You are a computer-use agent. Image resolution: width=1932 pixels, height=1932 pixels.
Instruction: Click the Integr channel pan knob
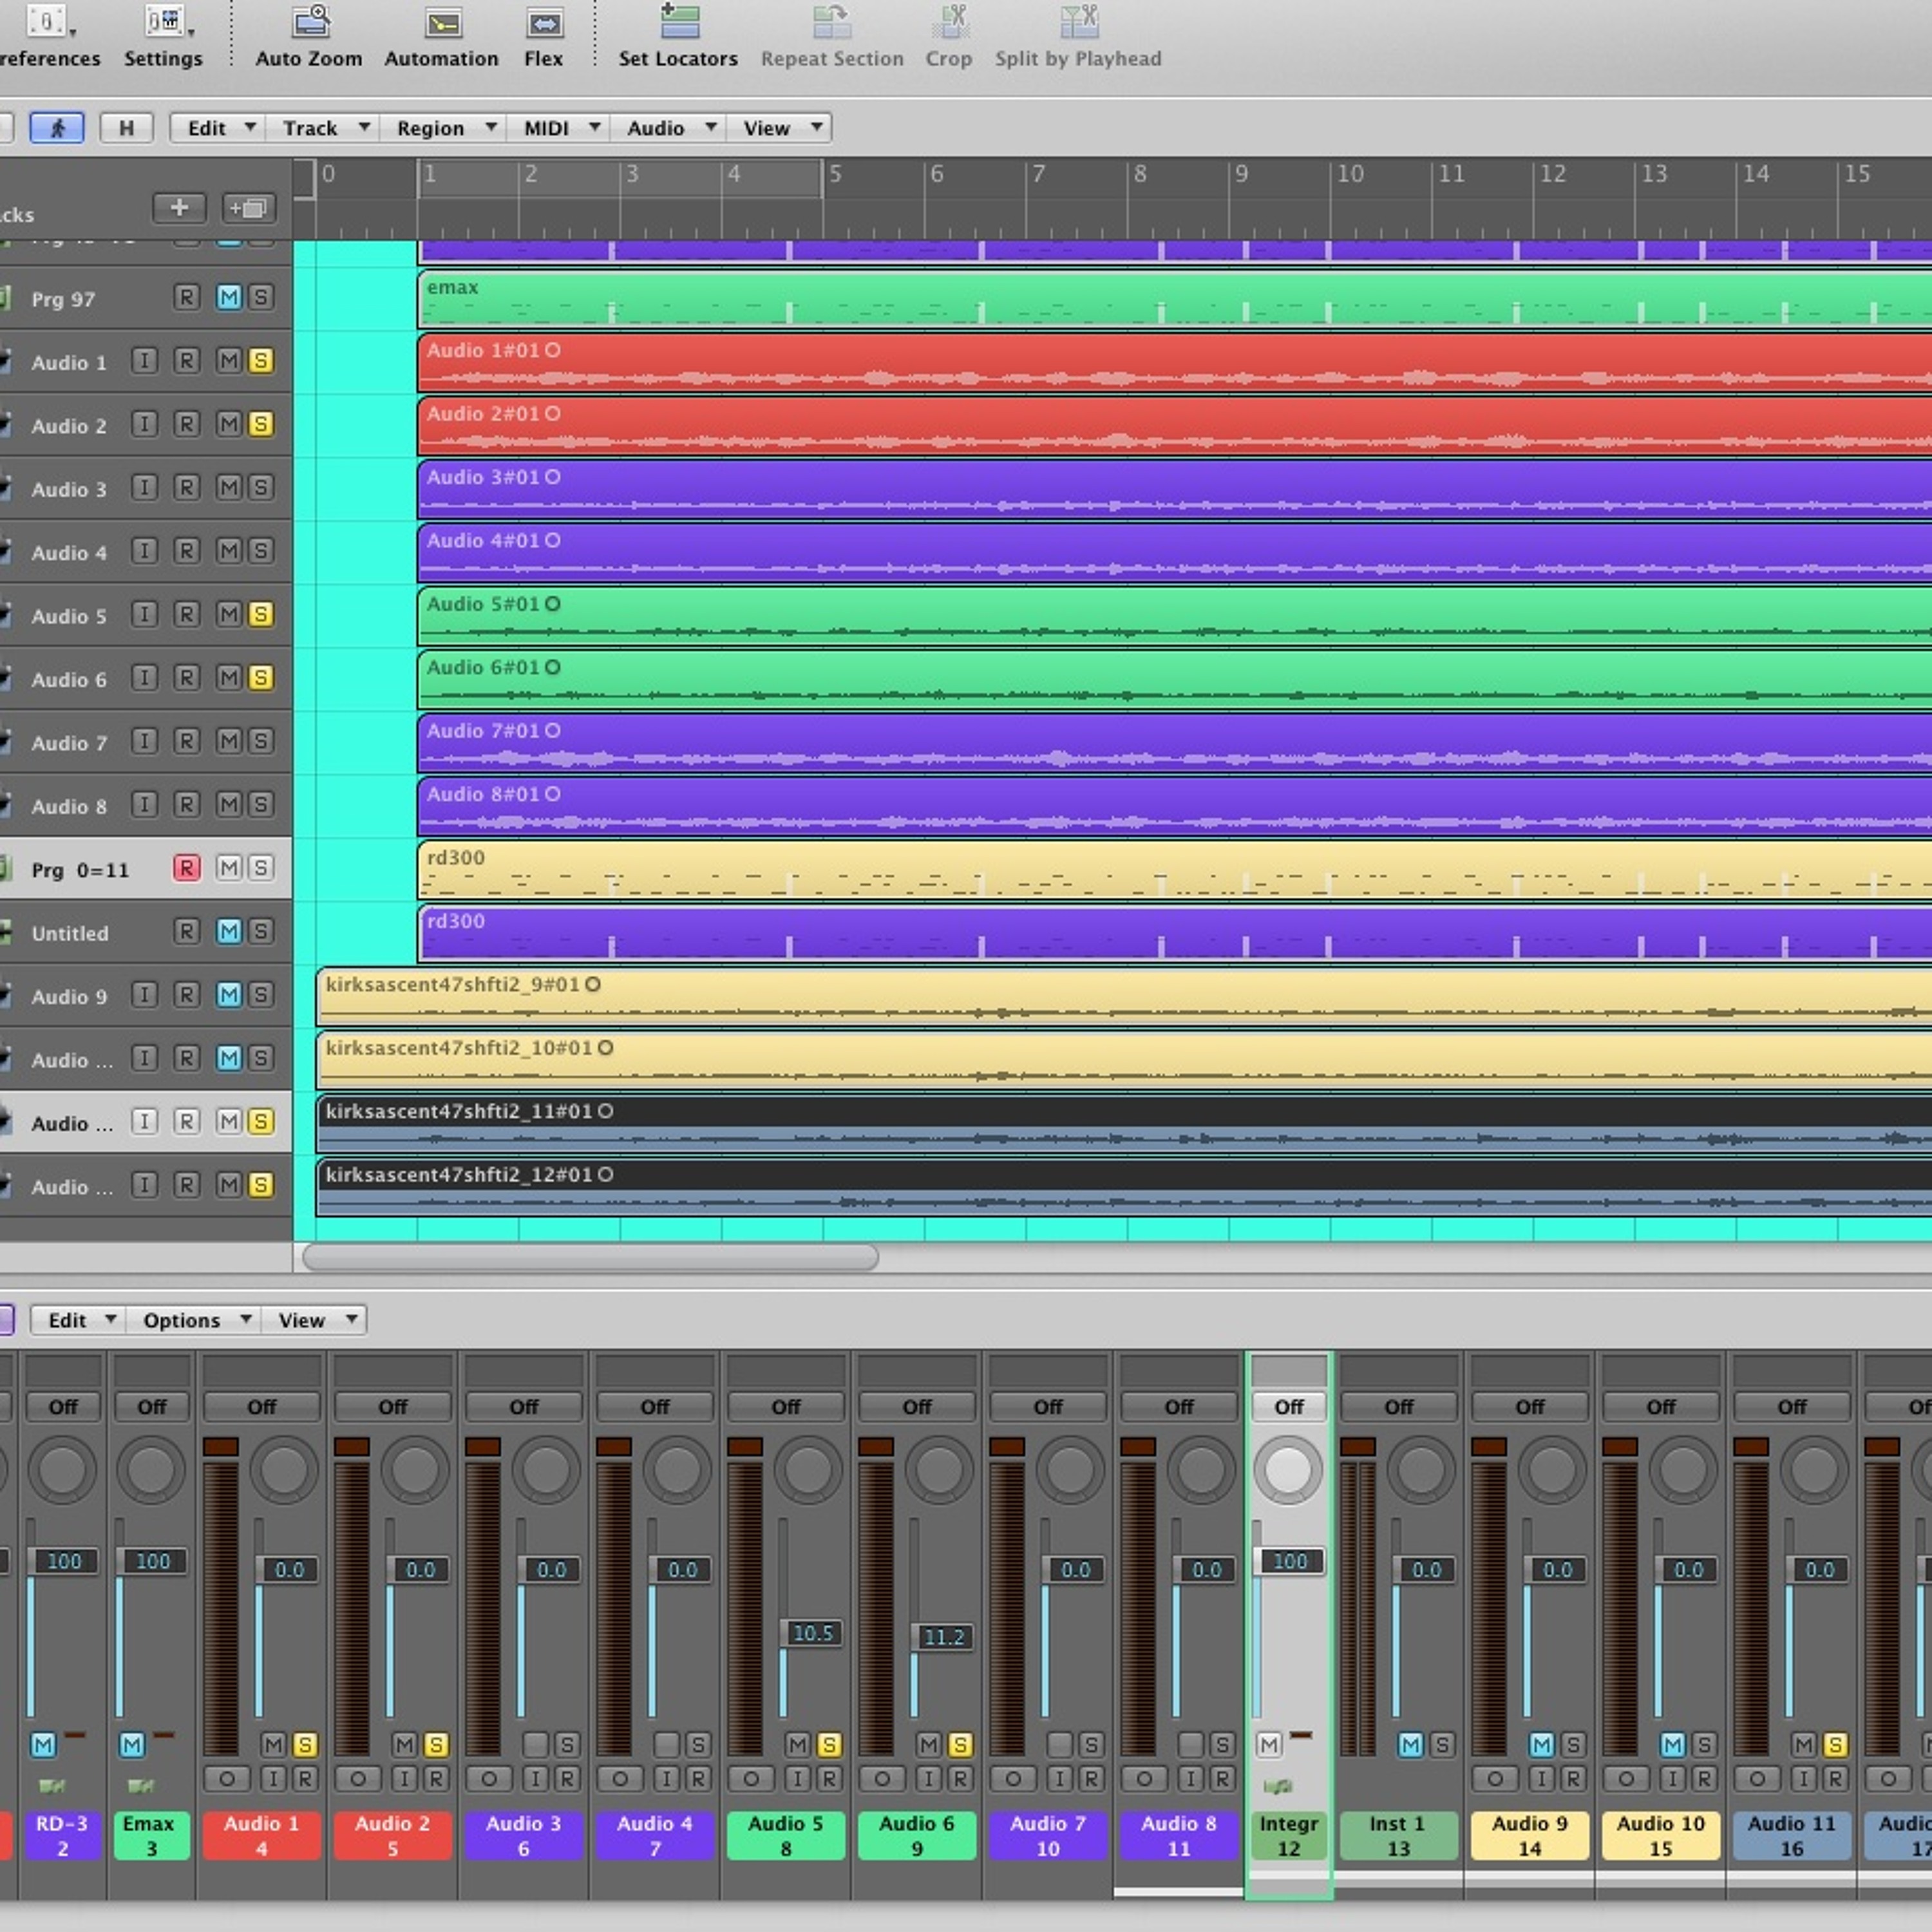[1288, 1469]
